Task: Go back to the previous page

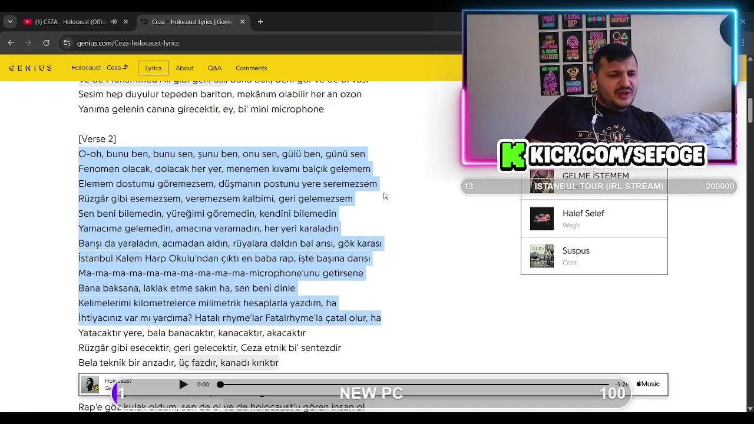Action: tap(11, 43)
